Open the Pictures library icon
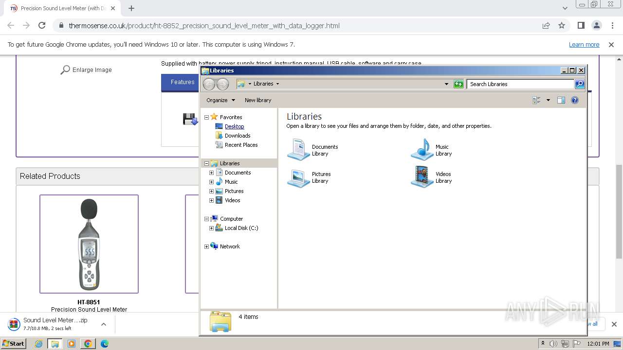Screen dimensions: 623x350 (x=298, y=177)
